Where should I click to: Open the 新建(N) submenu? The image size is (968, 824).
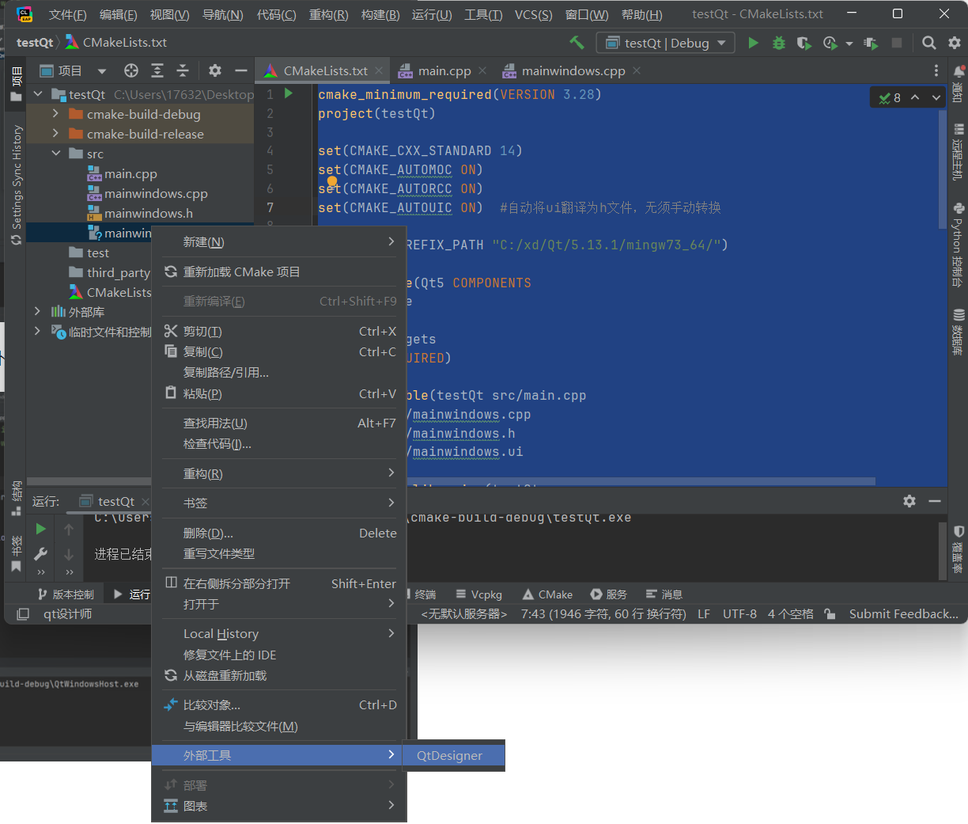coord(278,242)
